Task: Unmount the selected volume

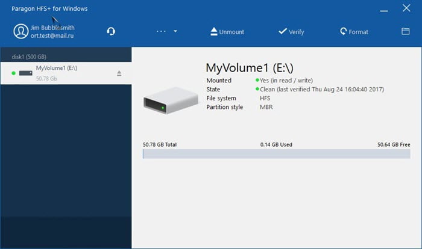Action: pos(227,32)
